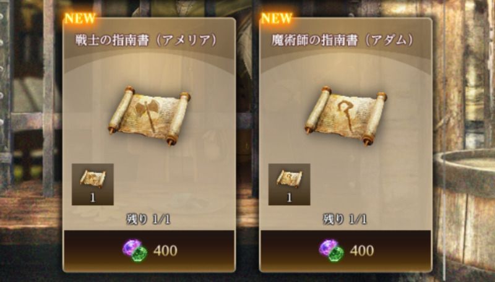This screenshot has width=495, height=282.
Task: Click NEW badge on warrior guide card
Action: [x=80, y=19]
